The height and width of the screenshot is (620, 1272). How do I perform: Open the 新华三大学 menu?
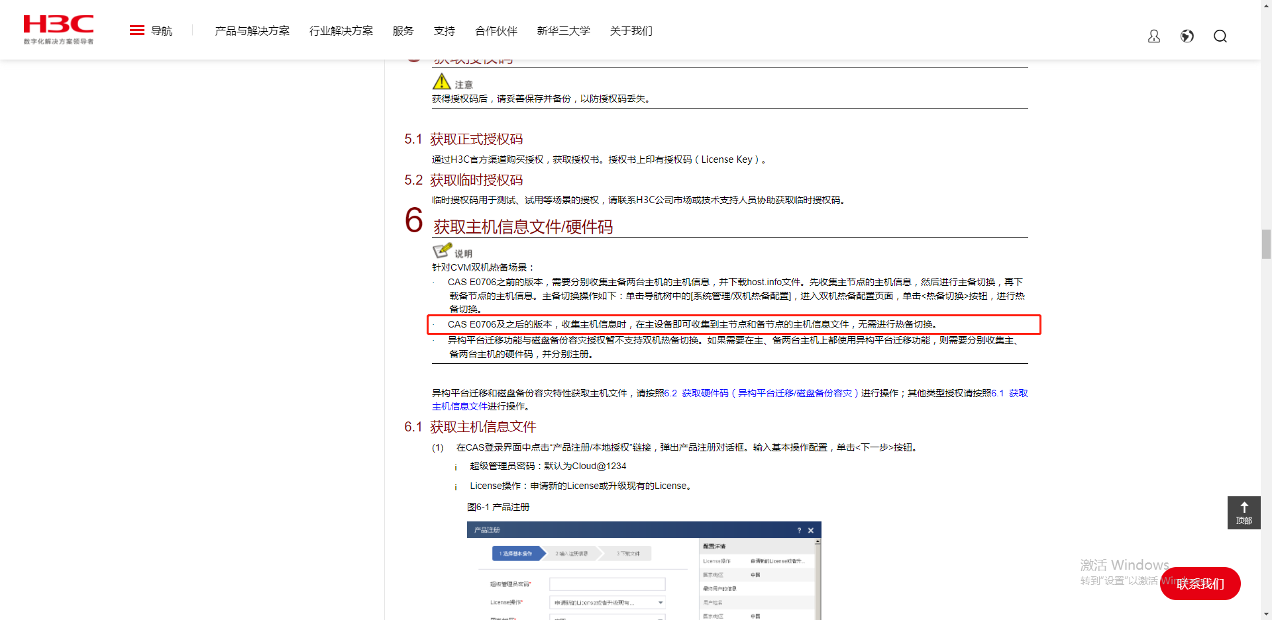(564, 31)
